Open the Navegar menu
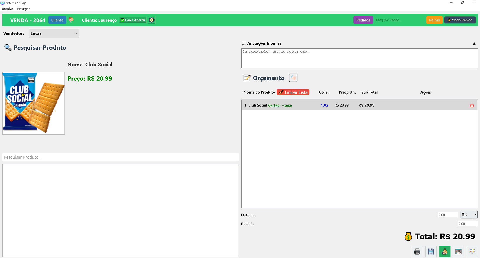The height and width of the screenshot is (258, 480). (24, 9)
